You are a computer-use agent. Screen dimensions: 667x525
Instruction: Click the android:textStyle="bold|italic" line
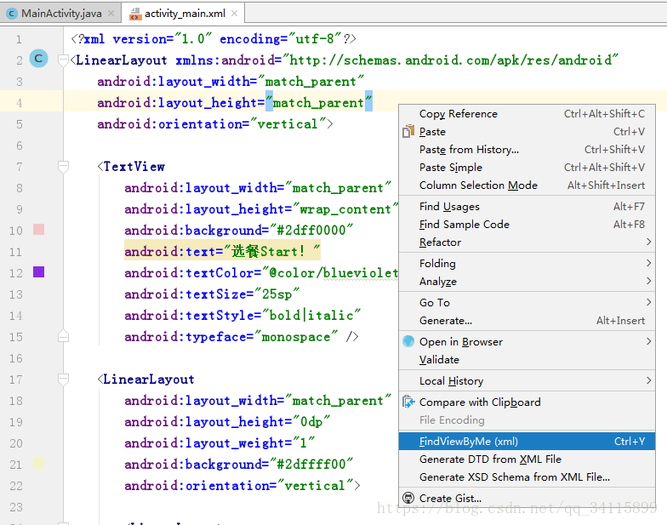pyautogui.click(x=242, y=315)
